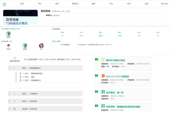172x113 pixels.
Task: Collapse 项目一：造型基础知识 section
Action: click(10, 68)
